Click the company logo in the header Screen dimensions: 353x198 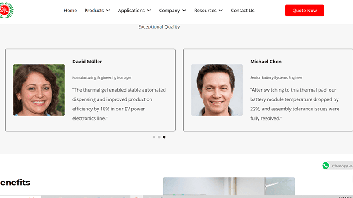coord(6,10)
